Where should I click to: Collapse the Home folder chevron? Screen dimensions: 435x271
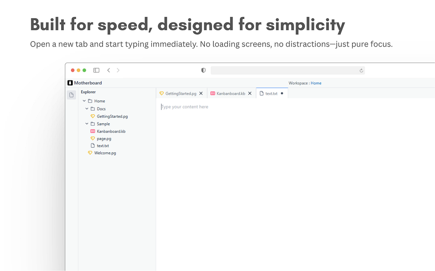coord(84,101)
